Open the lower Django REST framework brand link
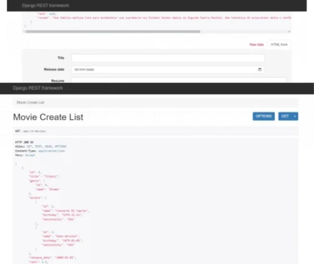The width and height of the screenshot is (314, 264). (x=38, y=88)
